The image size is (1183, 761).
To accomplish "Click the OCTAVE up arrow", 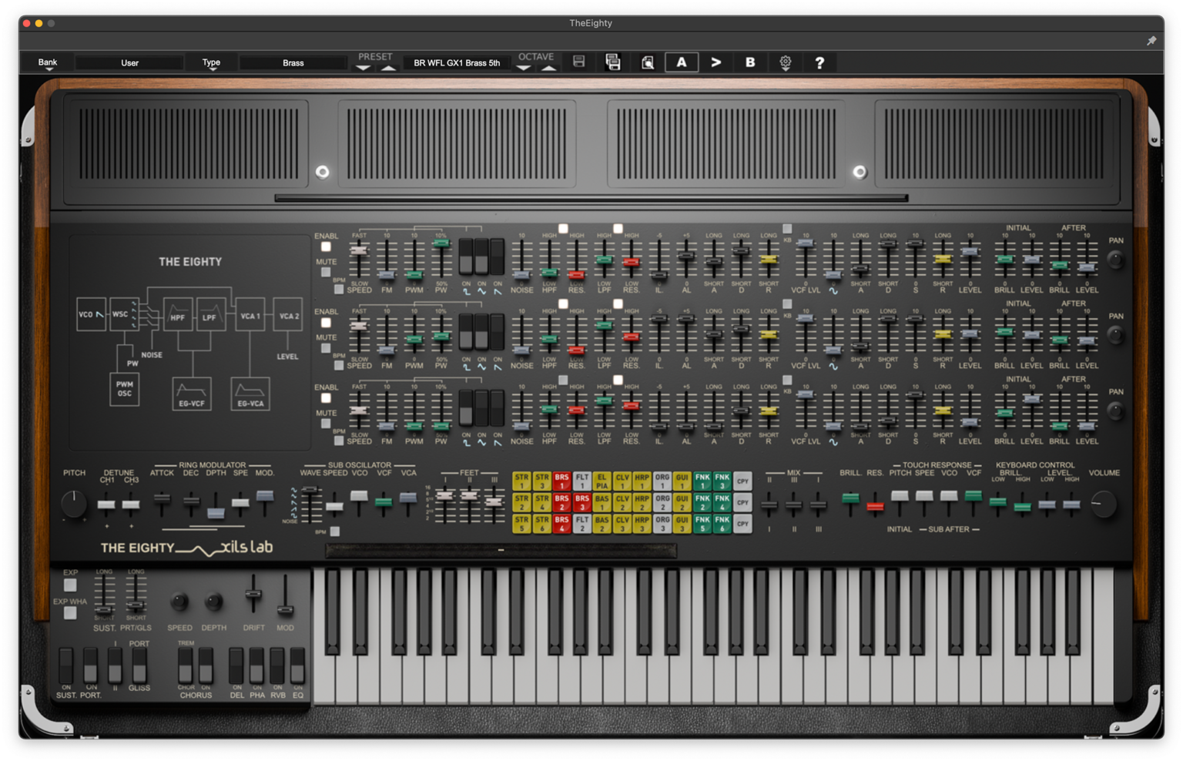I will tap(548, 68).
